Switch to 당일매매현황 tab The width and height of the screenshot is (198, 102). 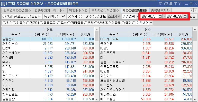(x=78, y=11)
